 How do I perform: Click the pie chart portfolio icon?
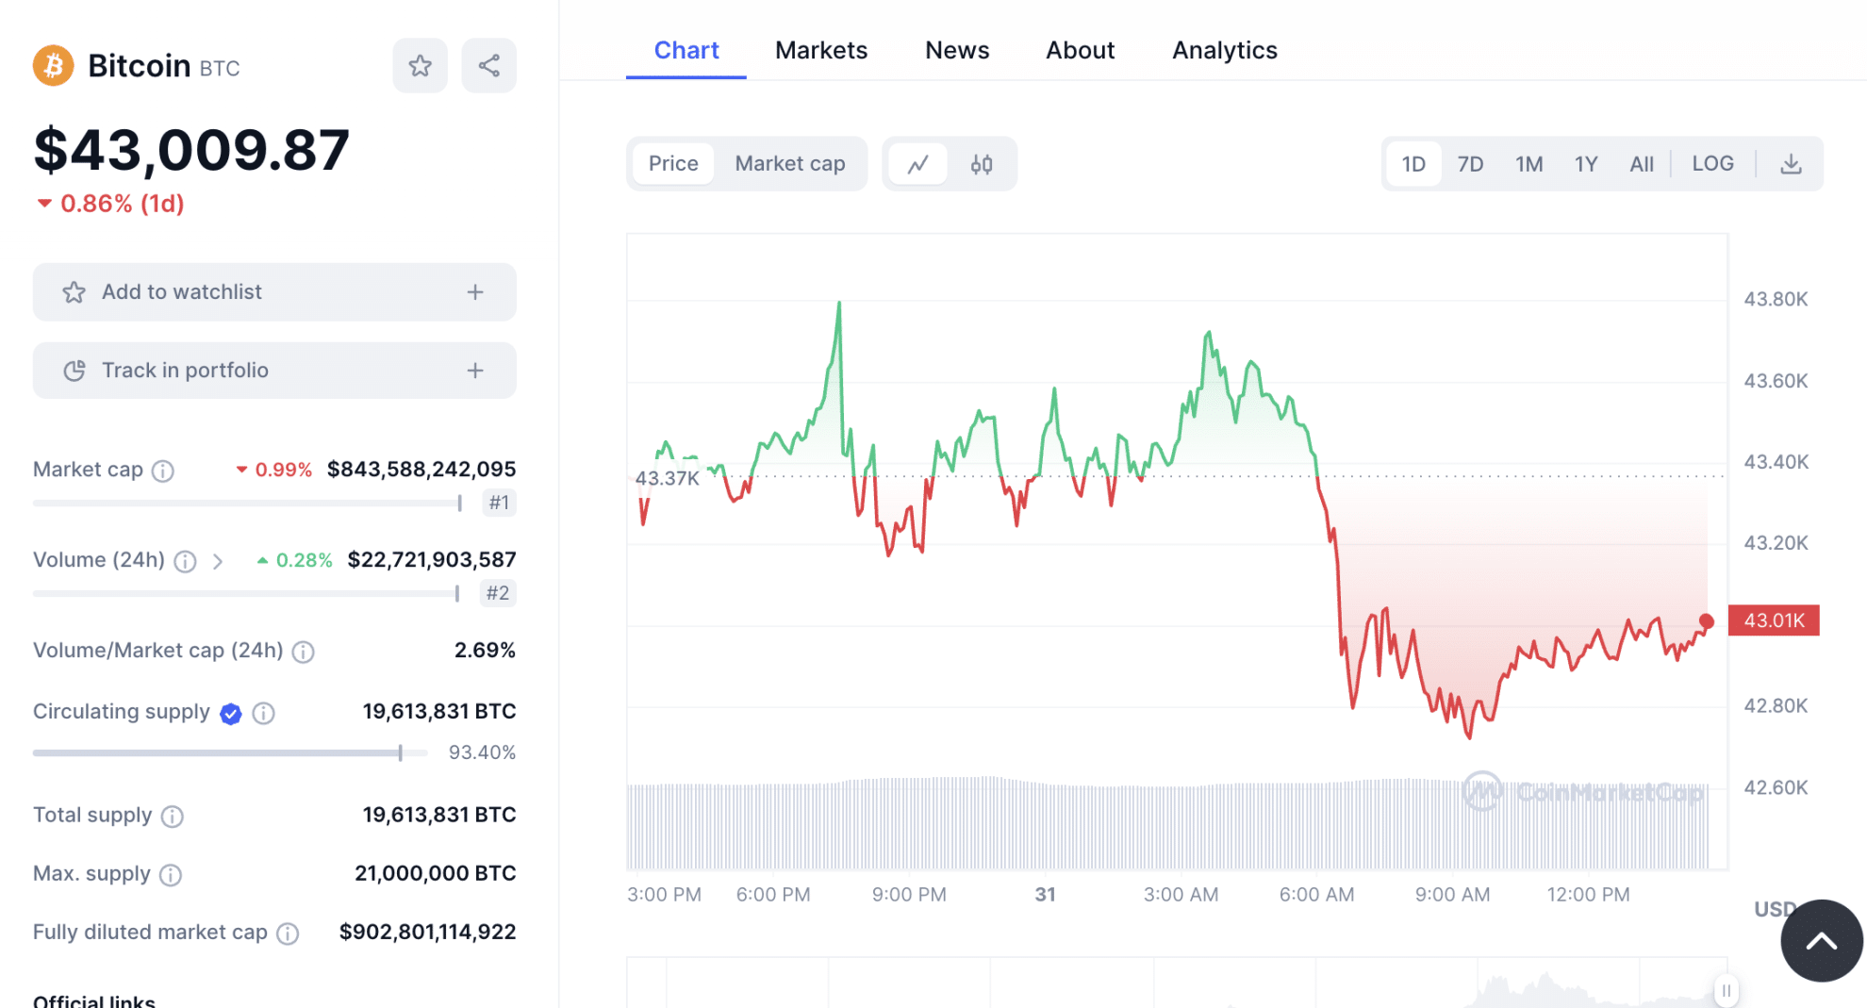click(x=74, y=371)
